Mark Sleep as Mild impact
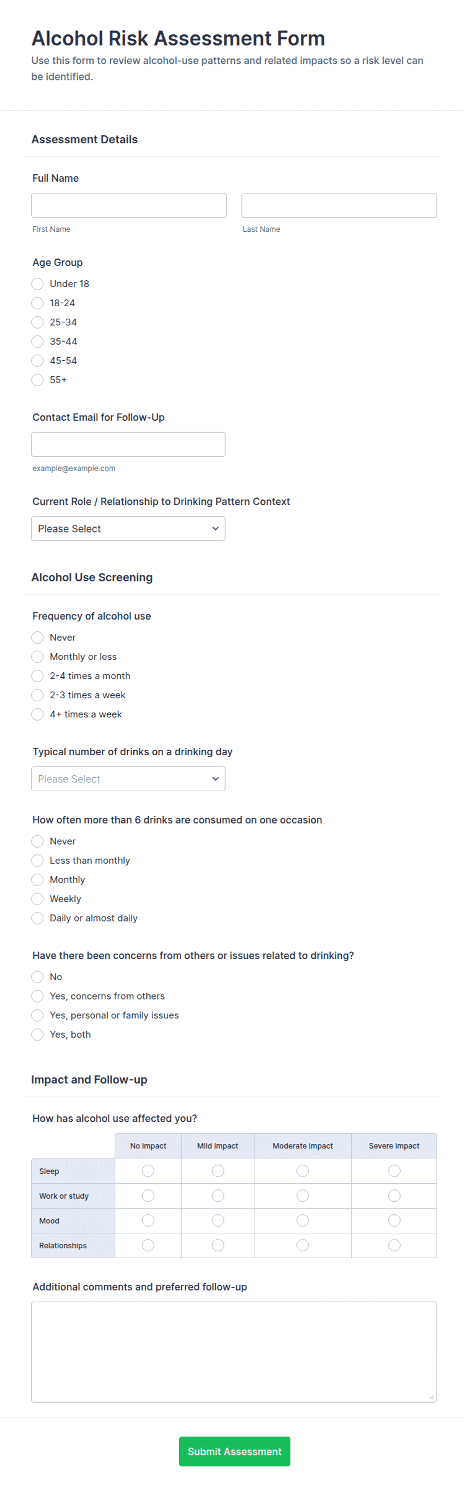 (218, 1171)
